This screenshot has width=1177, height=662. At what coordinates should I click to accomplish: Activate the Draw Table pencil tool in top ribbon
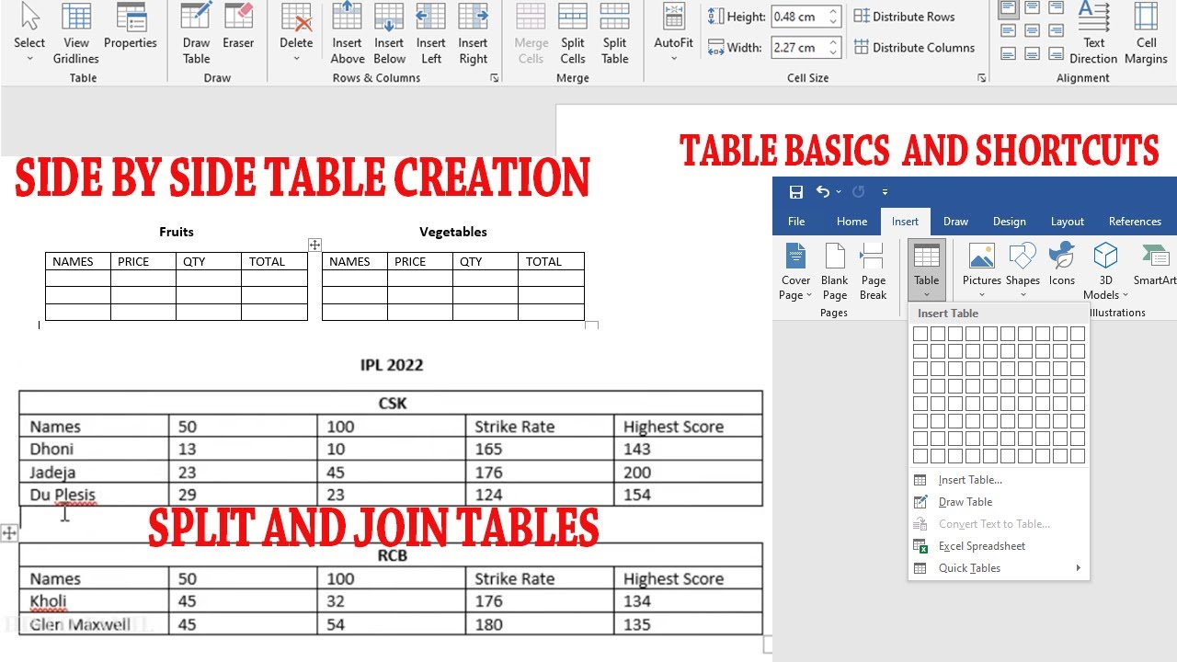click(196, 33)
